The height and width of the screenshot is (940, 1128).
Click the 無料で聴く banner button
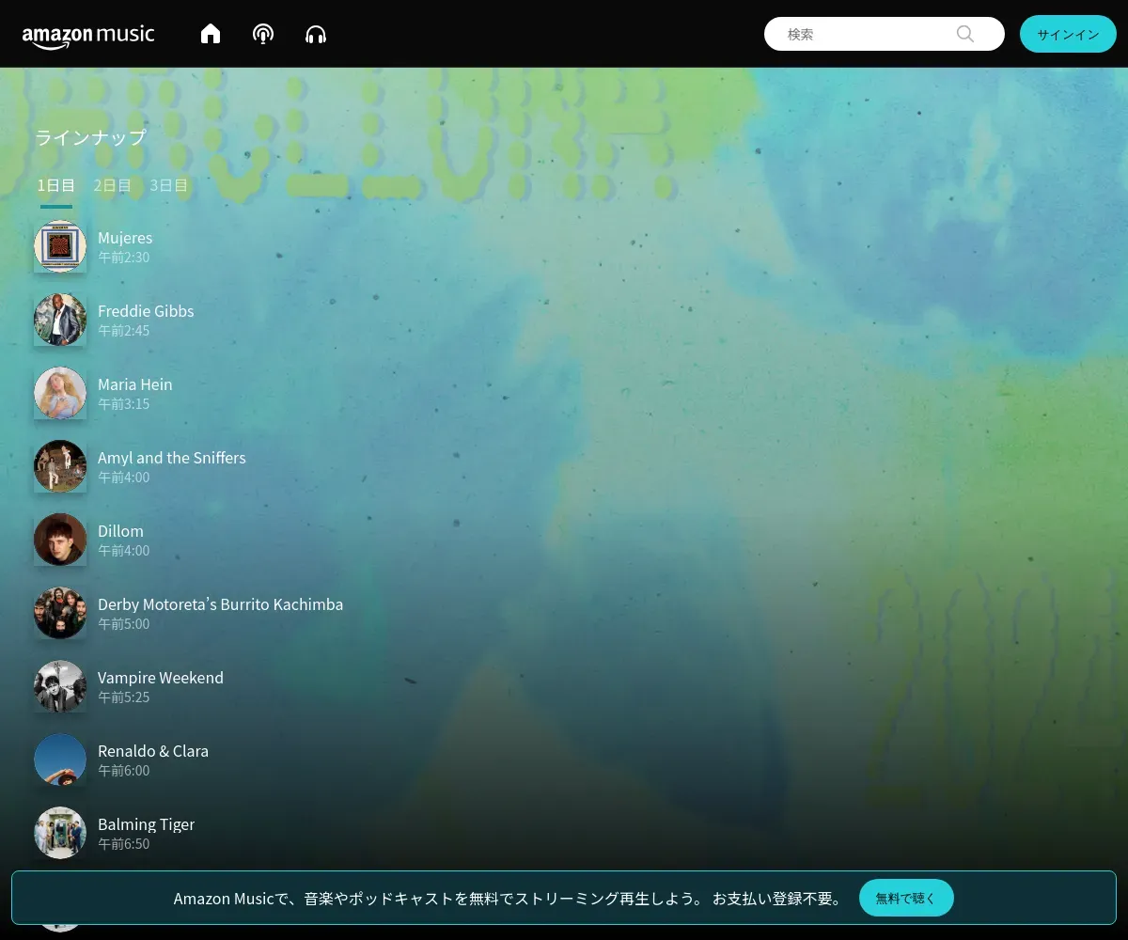point(906,899)
